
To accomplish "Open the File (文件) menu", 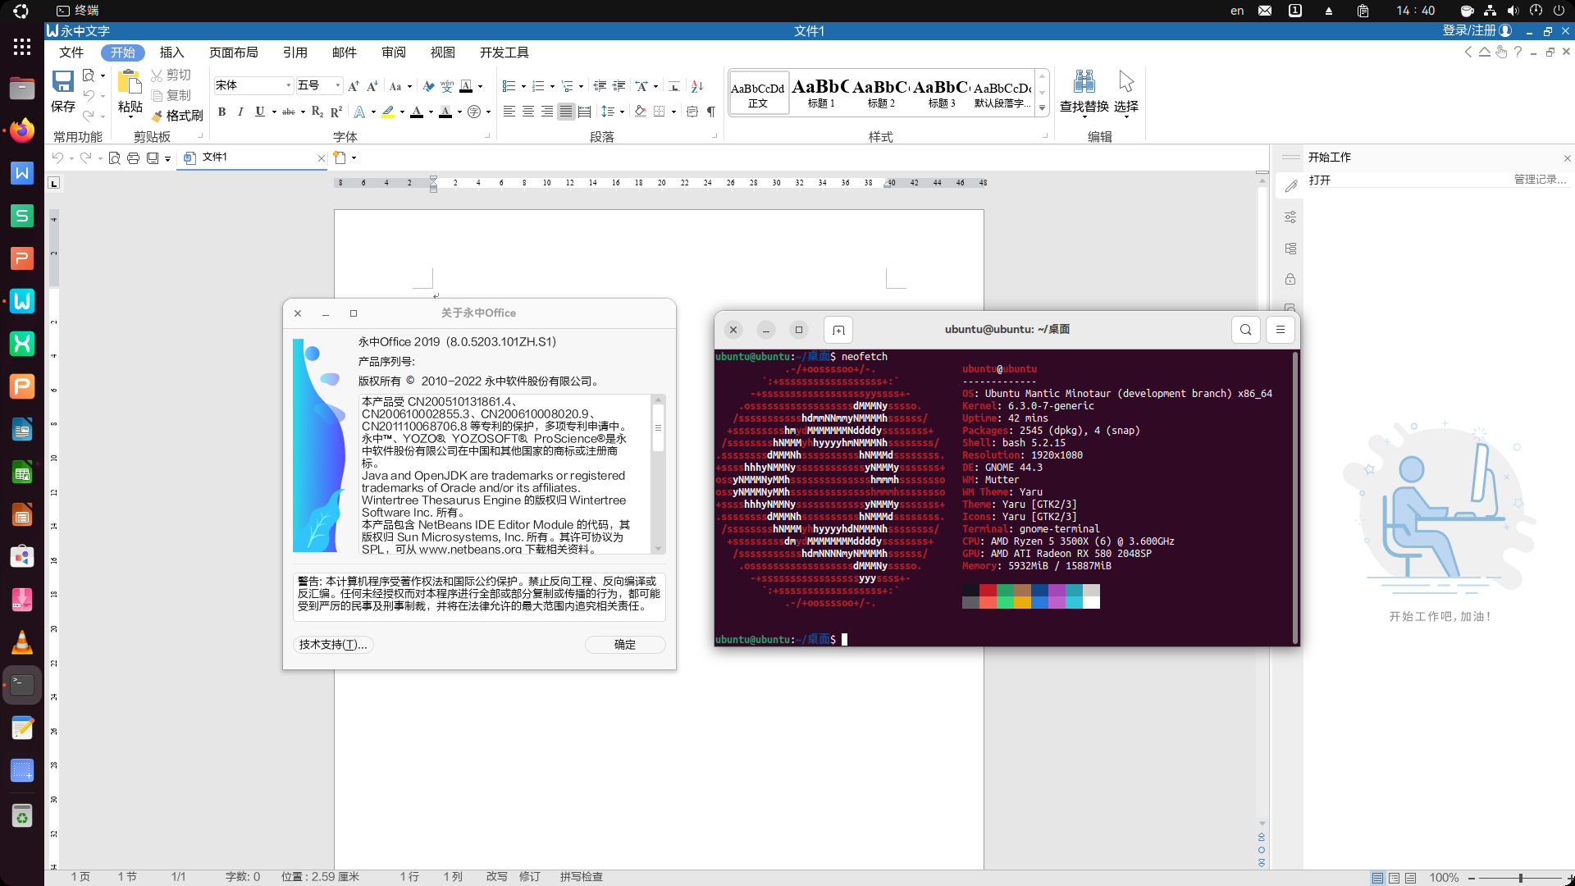I will [x=71, y=53].
